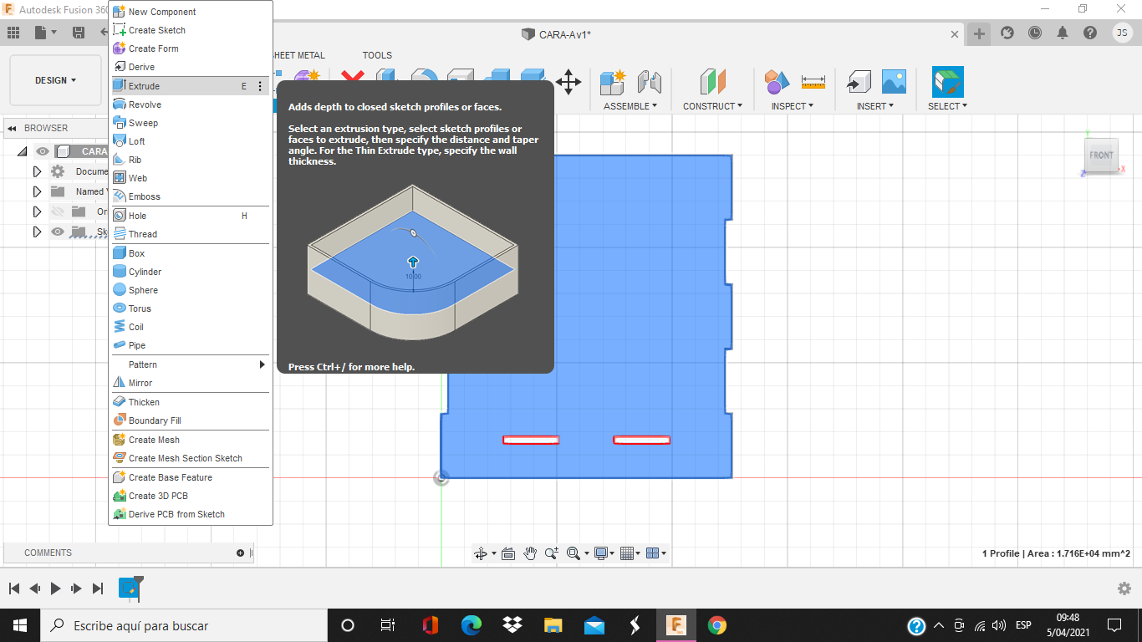Image resolution: width=1142 pixels, height=642 pixels.
Task: Choose Create Mesh Section Sketch
Action: [x=191, y=458]
